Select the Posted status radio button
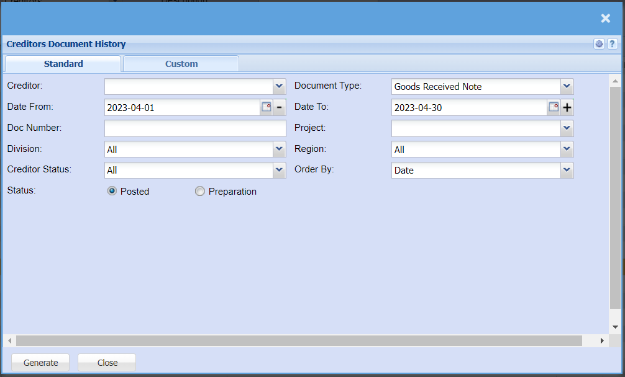 [x=112, y=192]
